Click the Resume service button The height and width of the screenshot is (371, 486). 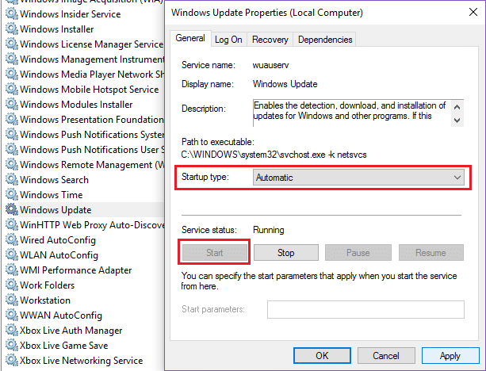[431, 253]
